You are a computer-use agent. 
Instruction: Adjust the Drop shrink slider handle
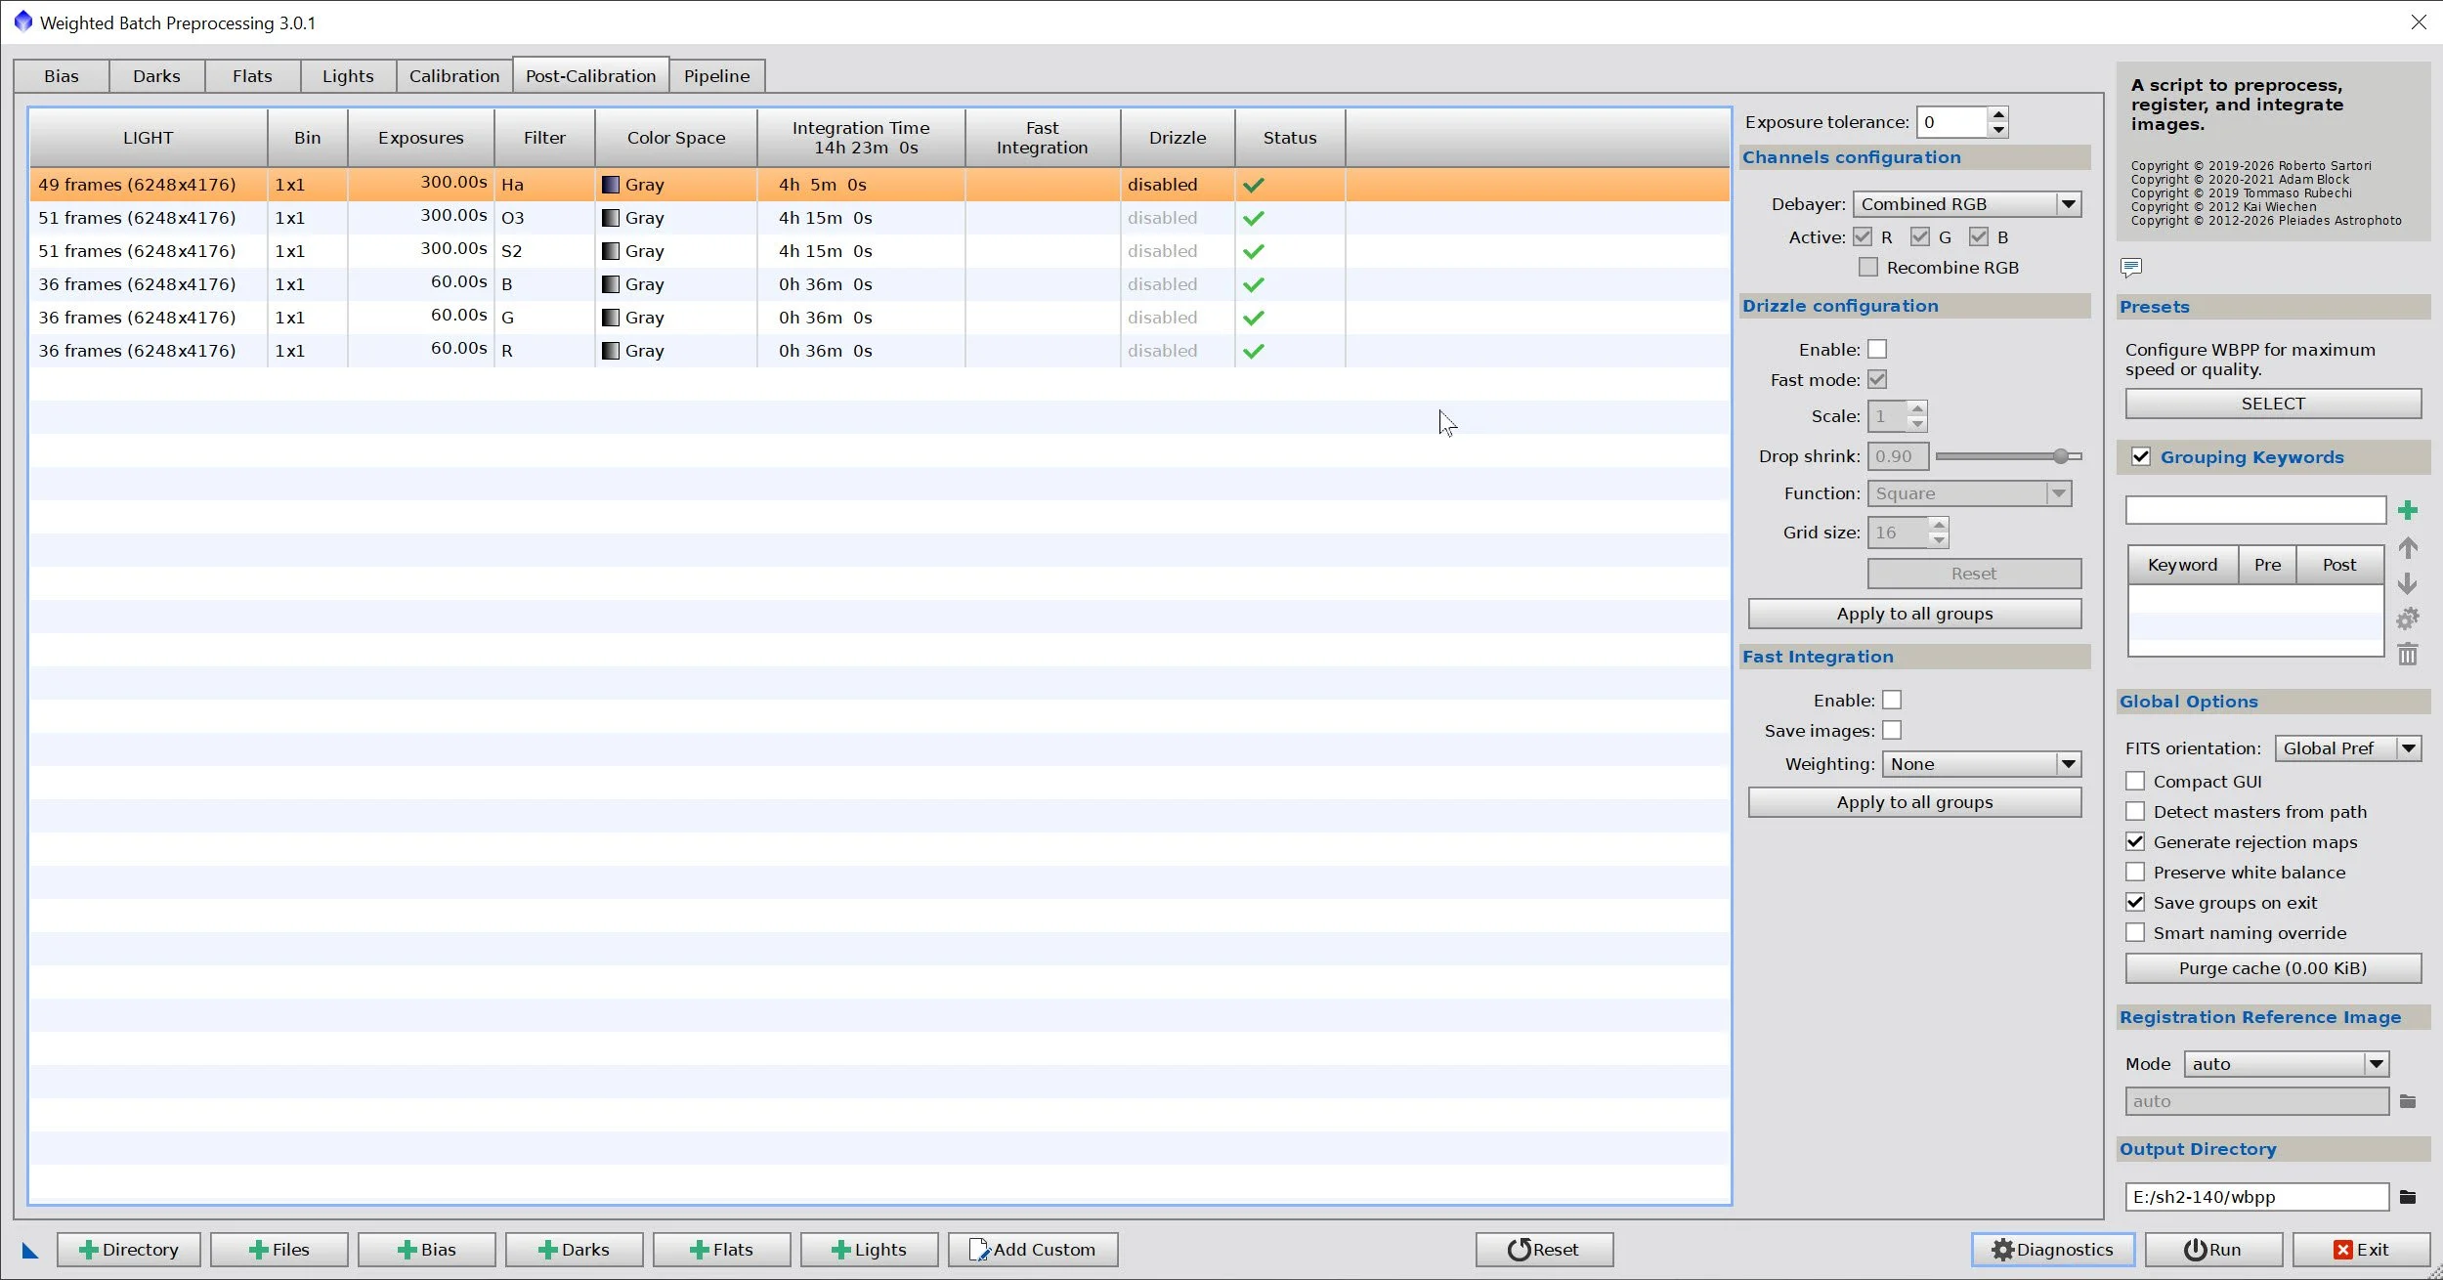click(2061, 456)
